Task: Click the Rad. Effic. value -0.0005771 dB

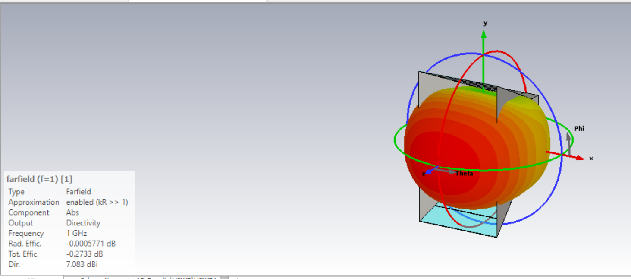Action: pyautogui.click(x=91, y=244)
